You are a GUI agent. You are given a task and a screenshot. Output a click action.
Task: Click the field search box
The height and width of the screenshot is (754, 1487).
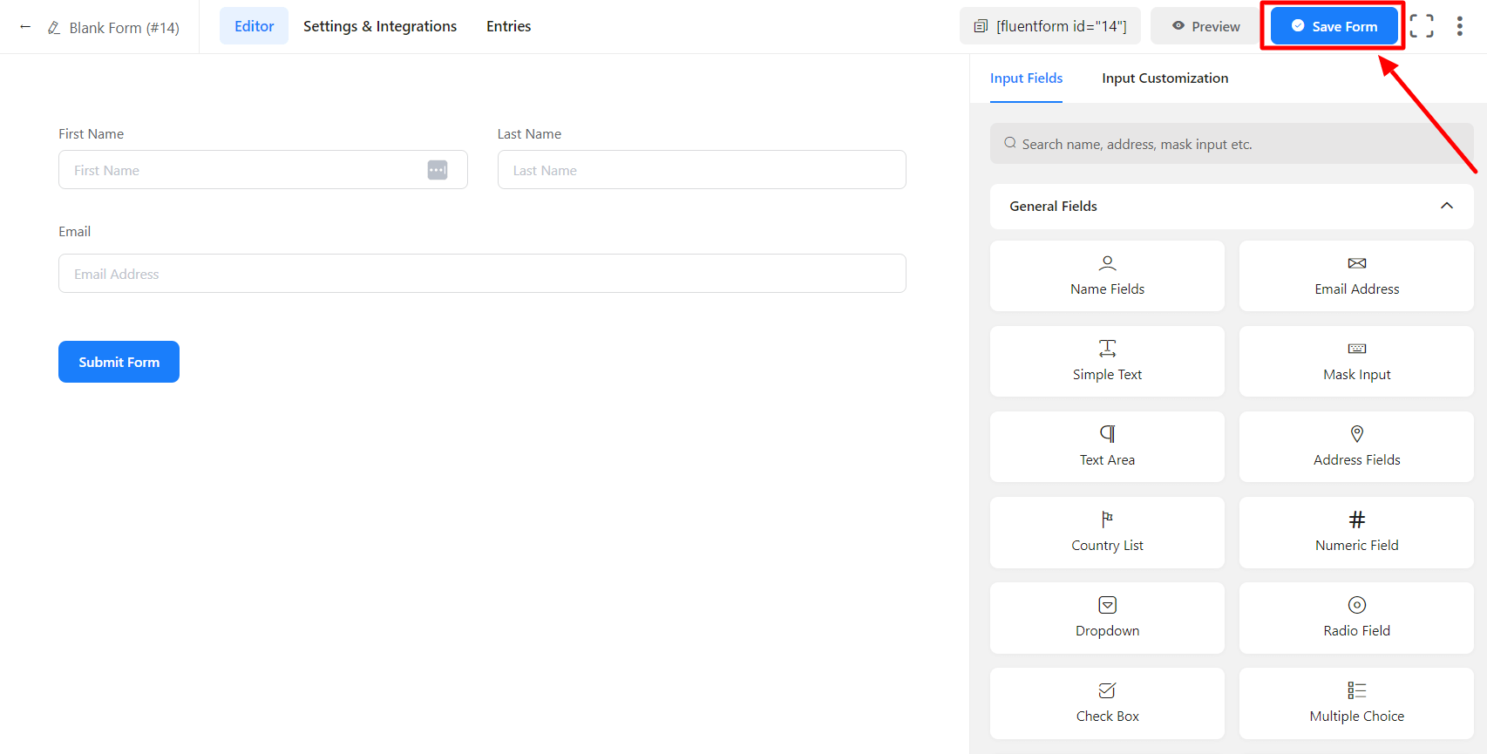(1231, 144)
